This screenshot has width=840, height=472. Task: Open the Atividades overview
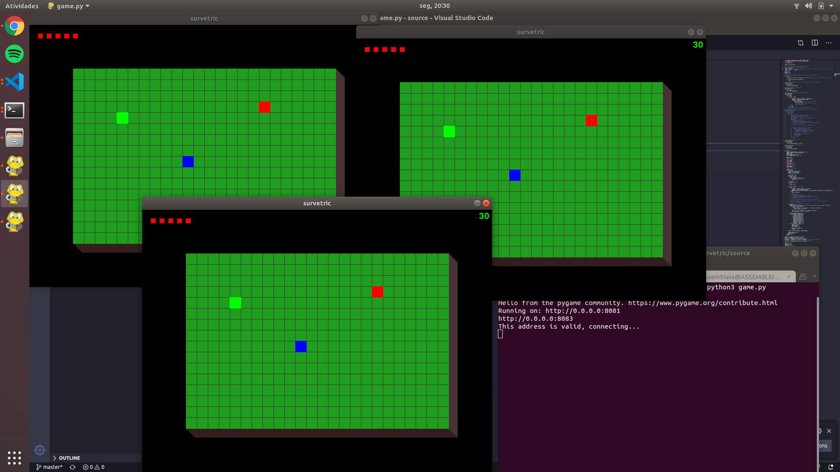[22, 6]
